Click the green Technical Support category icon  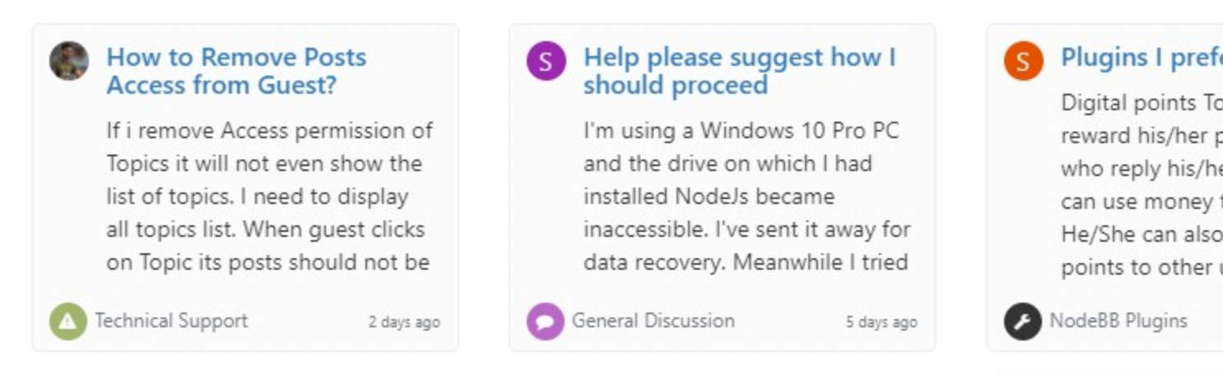tap(68, 322)
